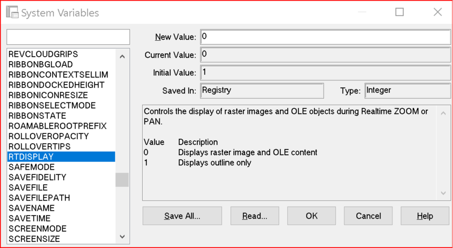Click the Cancel button
This screenshot has width=453, height=248.
tap(368, 216)
